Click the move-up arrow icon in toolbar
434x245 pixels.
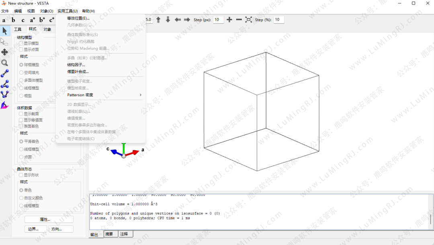coord(158,20)
